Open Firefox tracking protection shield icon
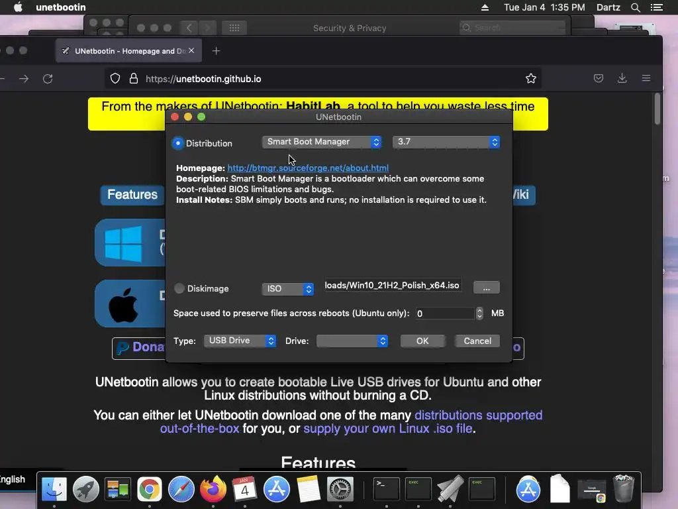 coord(115,78)
